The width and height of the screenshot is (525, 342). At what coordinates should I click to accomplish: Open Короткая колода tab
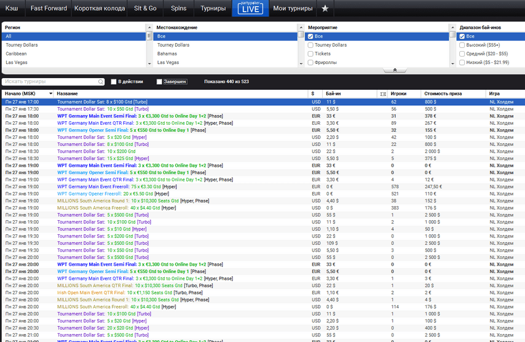click(100, 9)
